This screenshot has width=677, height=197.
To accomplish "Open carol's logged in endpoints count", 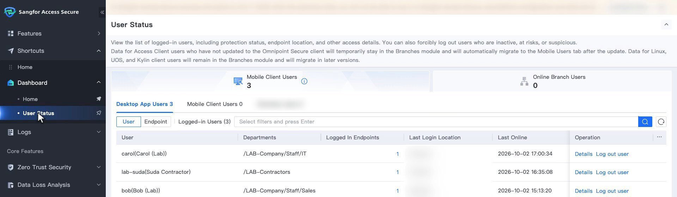I will [x=397, y=154].
